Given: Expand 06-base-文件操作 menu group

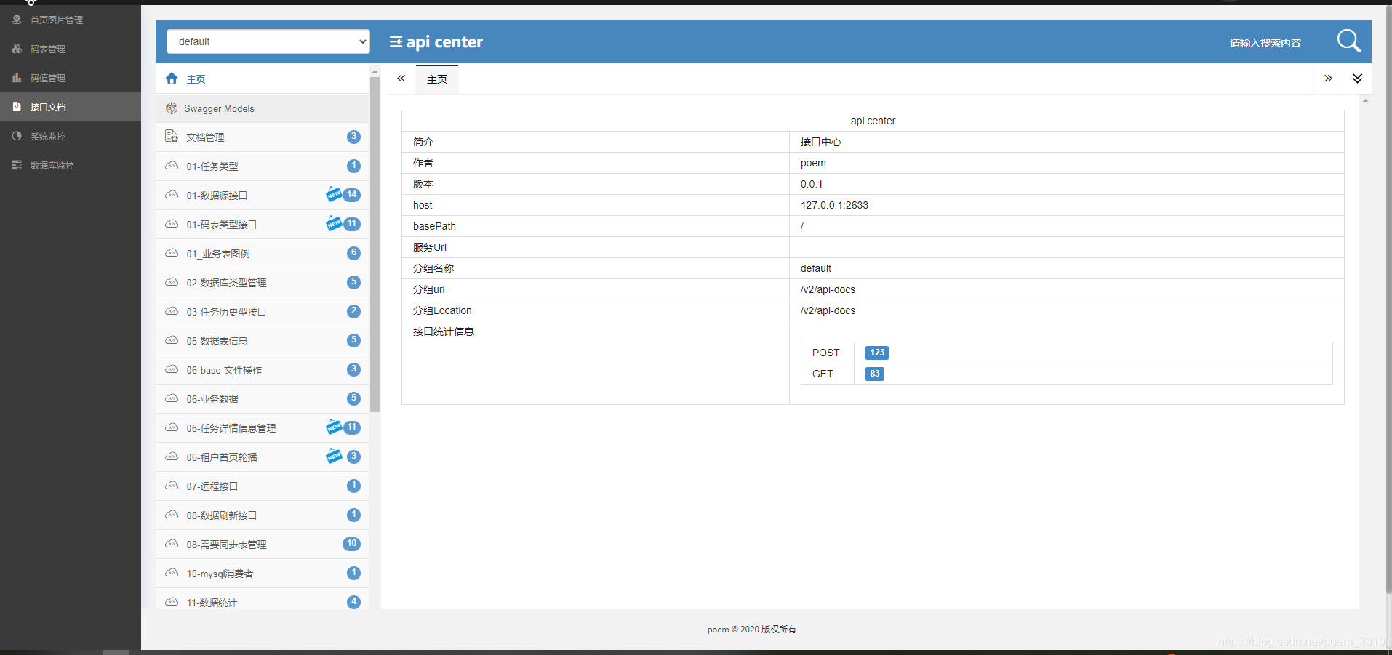Looking at the screenshot, I should point(263,370).
